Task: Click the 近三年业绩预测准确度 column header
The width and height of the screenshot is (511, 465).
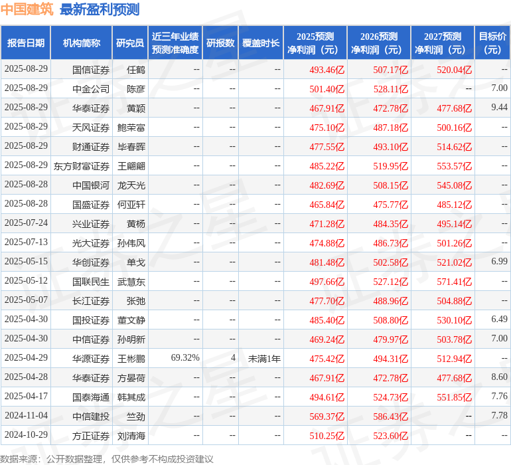Action: pyautogui.click(x=175, y=43)
